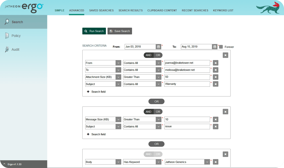
Task: Open the Clipboard Content tab
Action: pyautogui.click(x=162, y=11)
